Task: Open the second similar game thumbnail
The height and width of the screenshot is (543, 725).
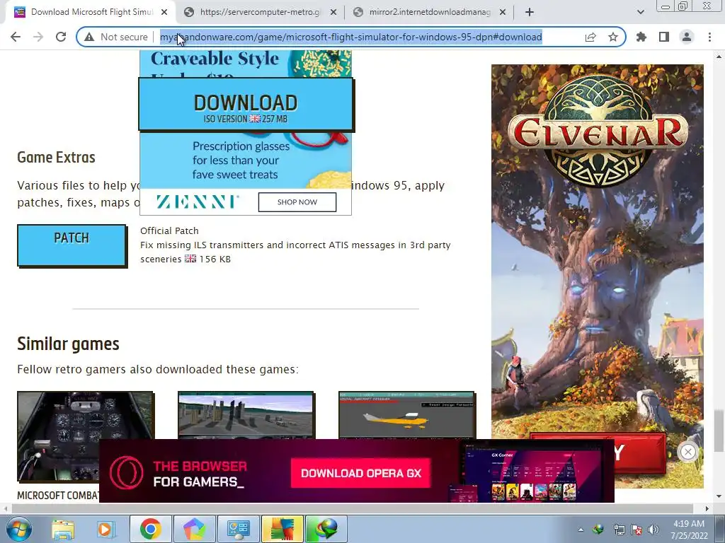Action: pos(246,415)
